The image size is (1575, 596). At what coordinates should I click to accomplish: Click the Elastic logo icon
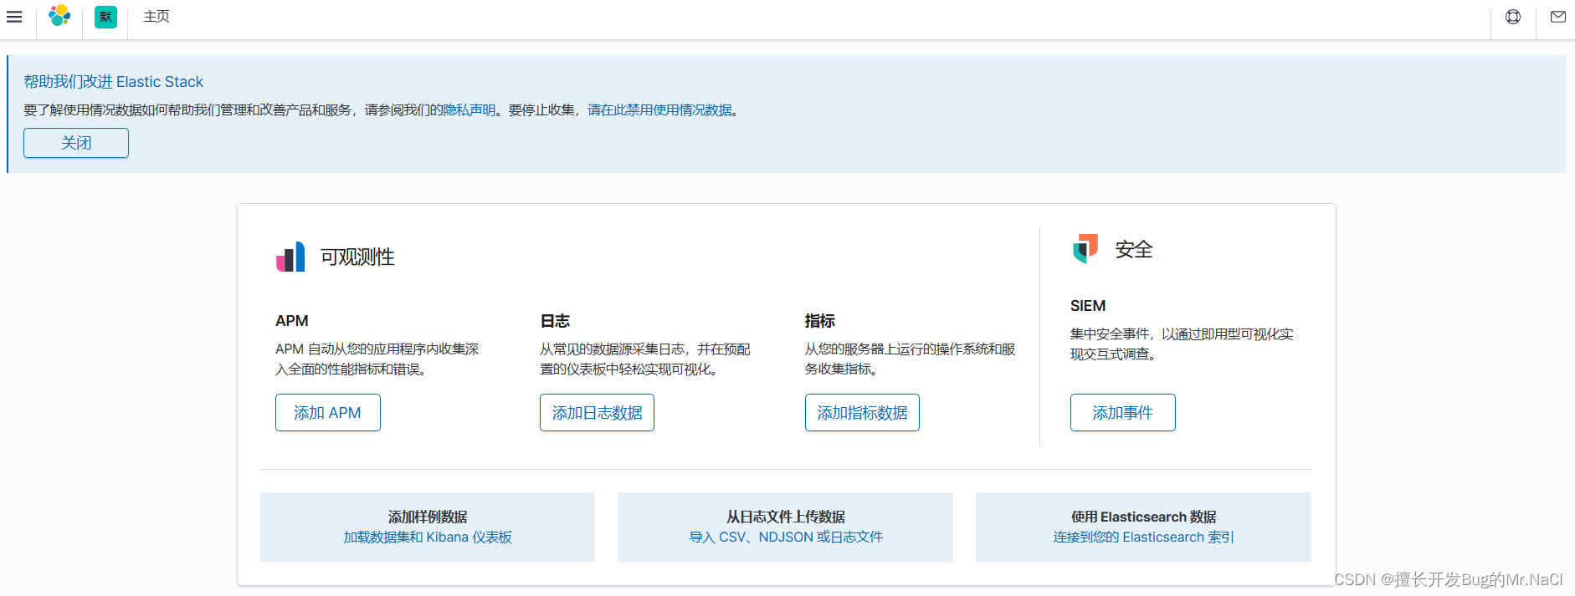[x=59, y=16]
